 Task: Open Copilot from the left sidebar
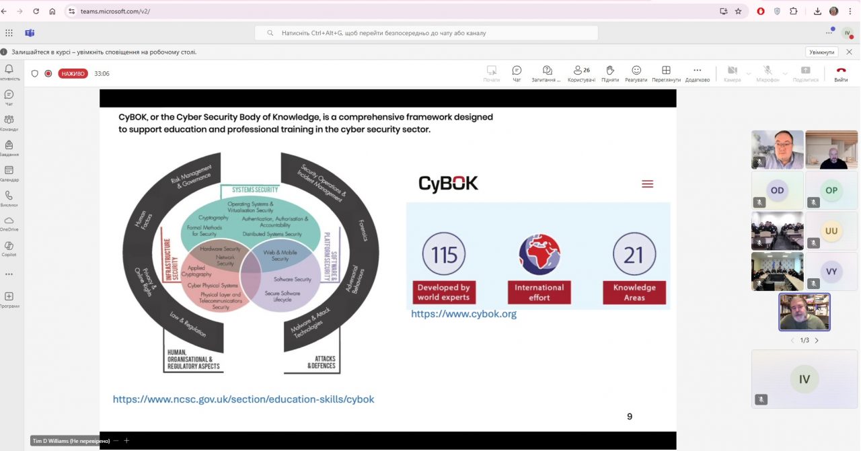[9, 249]
